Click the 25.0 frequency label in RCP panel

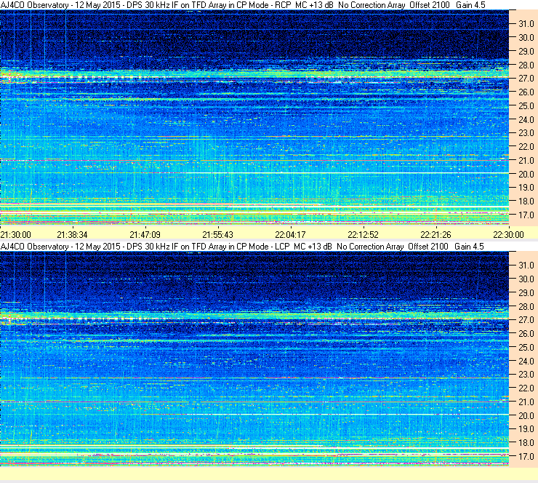pos(526,106)
